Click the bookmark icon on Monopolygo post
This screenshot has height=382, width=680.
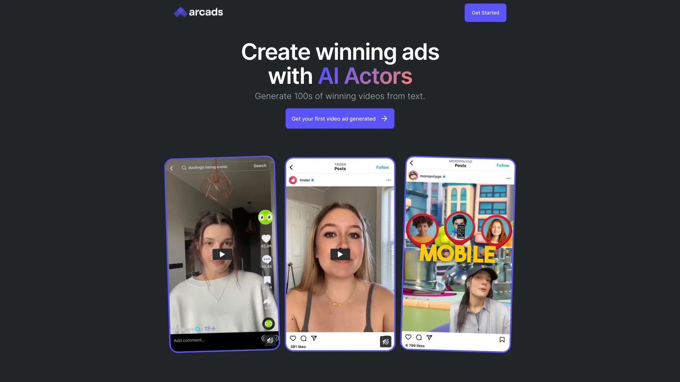tap(502, 340)
